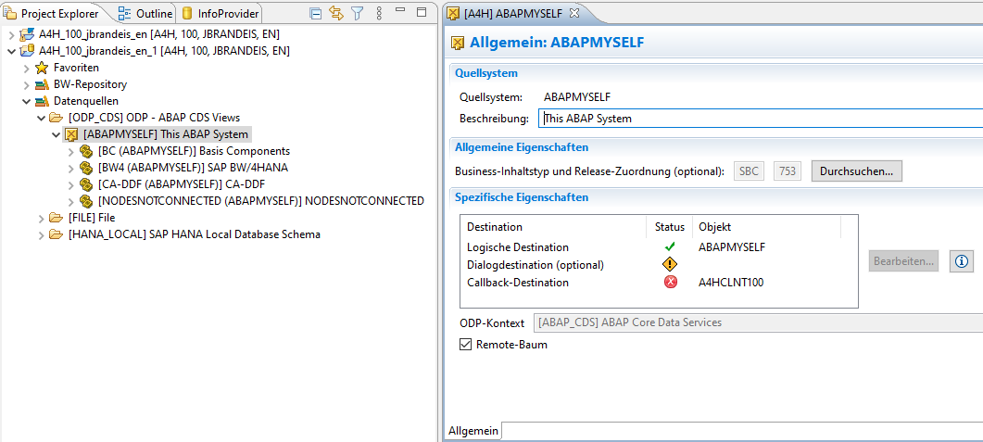Click the yellow warning status for Dialogdestination

(x=670, y=265)
